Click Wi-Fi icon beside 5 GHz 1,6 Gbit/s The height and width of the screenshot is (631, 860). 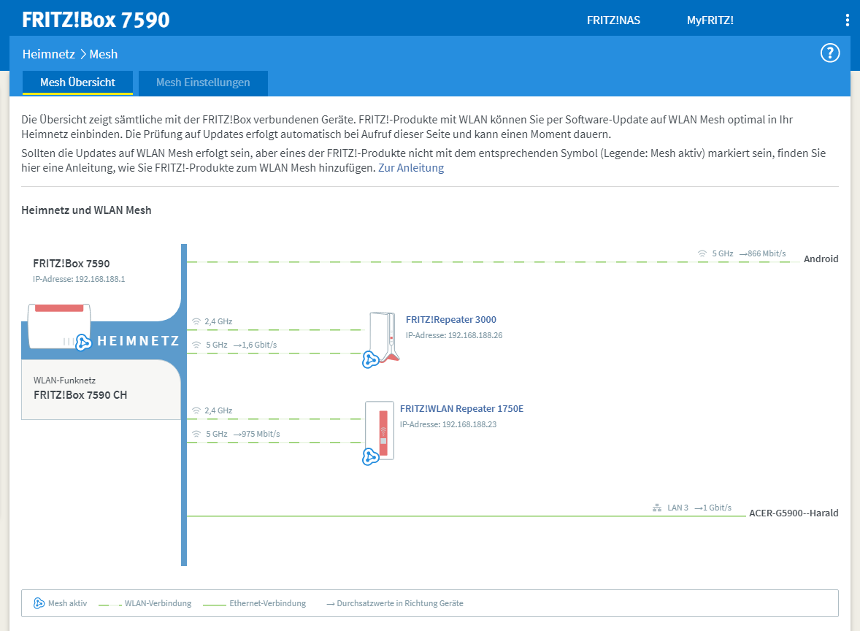click(x=196, y=345)
